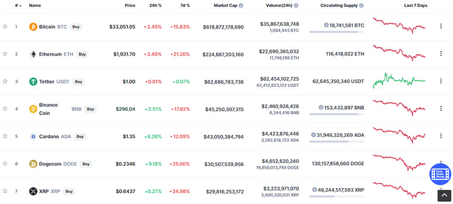Screen dimensions: 453x204
Task: Toggle watchlist star for Binance Coin
Action: point(5,109)
